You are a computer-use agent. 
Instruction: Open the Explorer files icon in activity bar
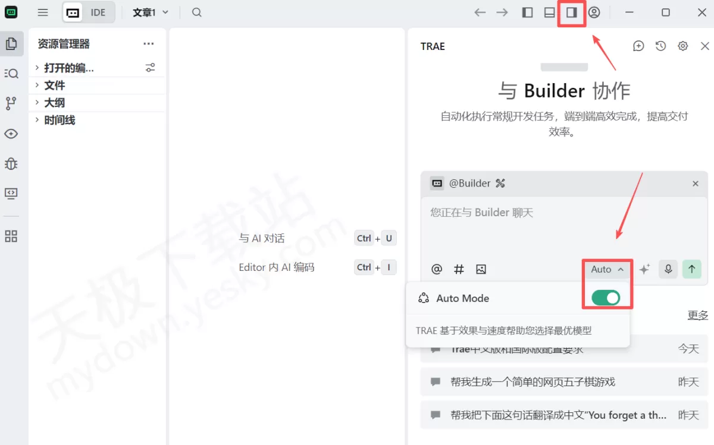(11, 43)
